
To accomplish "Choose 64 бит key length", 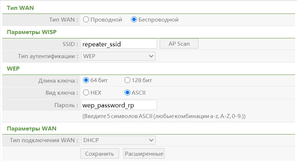I will pos(86,80).
